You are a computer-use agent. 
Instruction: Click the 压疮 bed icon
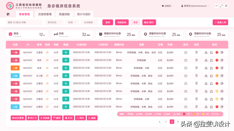56,34
